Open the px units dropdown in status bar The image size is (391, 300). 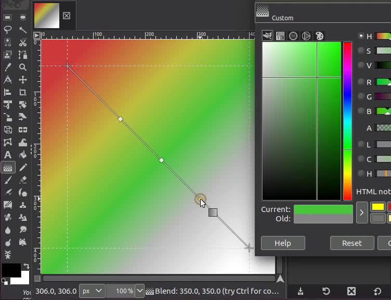coord(92,291)
